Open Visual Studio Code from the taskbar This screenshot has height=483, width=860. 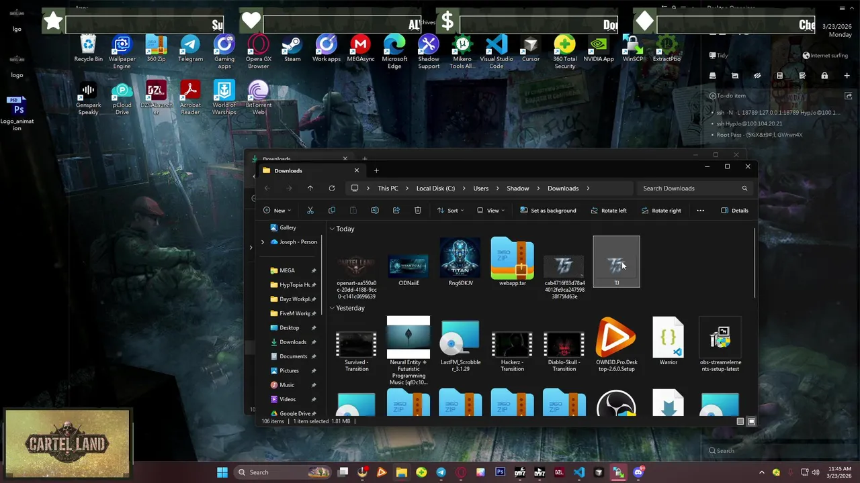click(x=579, y=472)
